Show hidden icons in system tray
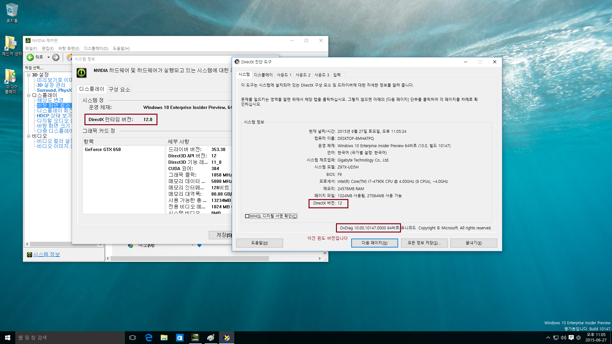 548,338
